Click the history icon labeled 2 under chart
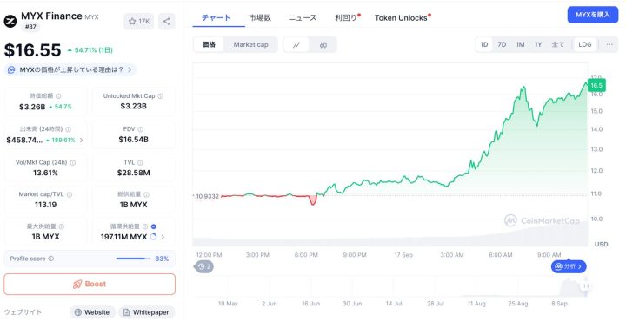 204,266
